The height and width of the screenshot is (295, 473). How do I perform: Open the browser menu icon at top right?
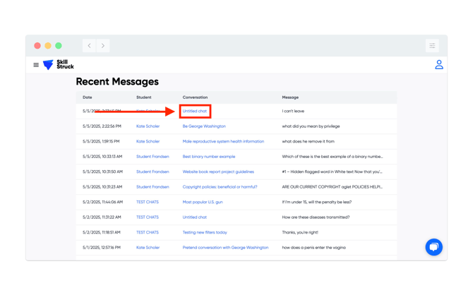(432, 46)
